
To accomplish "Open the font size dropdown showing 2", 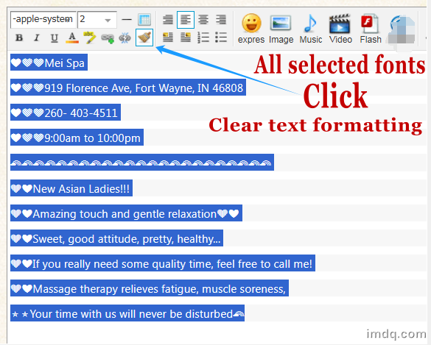I will (x=97, y=19).
